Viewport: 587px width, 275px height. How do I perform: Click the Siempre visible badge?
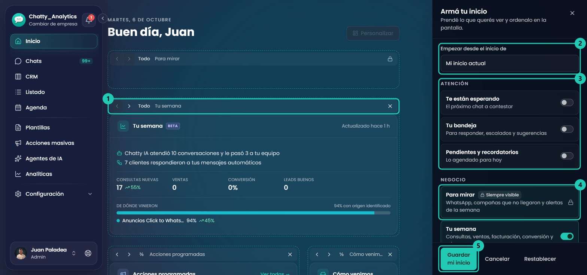coord(499,195)
